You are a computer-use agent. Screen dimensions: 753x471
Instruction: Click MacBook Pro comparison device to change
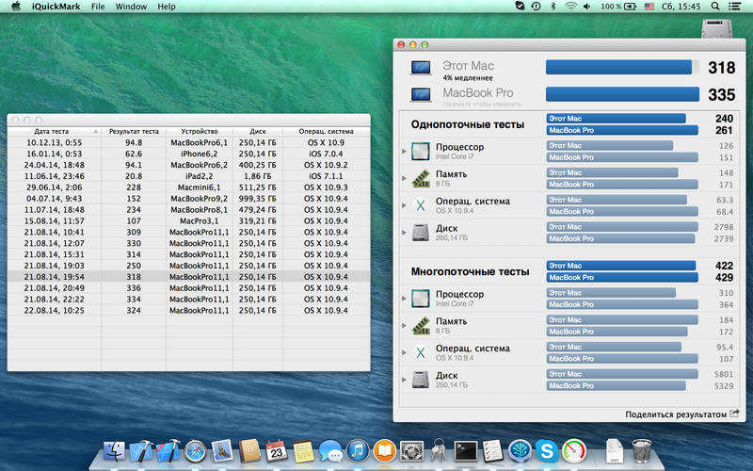pyautogui.click(x=478, y=95)
